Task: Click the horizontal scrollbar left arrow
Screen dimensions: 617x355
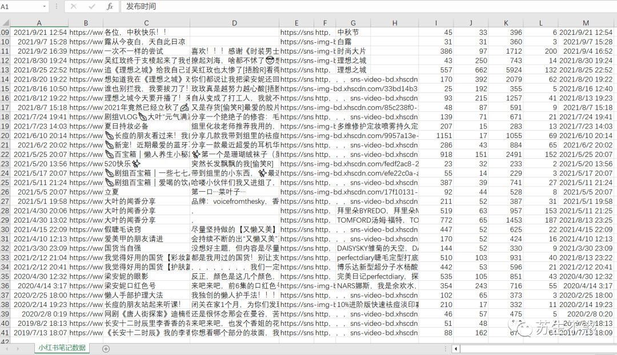Action: point(456,349)
